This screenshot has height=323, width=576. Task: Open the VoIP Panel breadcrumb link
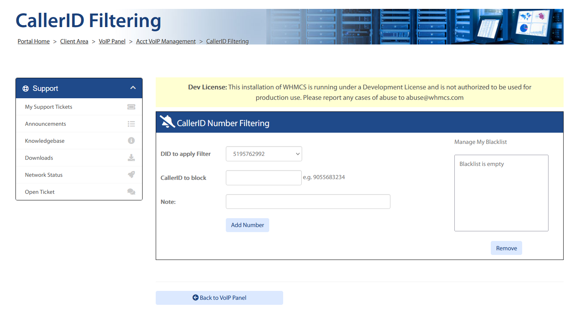pos(112,41)
